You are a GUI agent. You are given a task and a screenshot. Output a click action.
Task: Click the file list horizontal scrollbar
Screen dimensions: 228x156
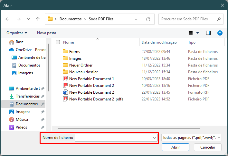tap(129, 128)
